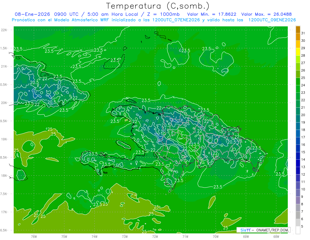
Task: Click the purple legend swatch between 8 and 9
Action: tap(298, 200)
